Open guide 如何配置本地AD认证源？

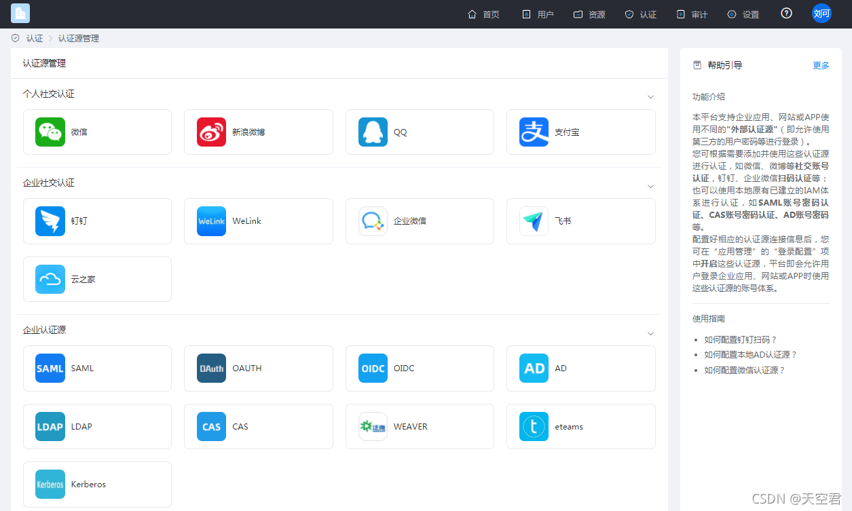pyautogui.click(x=751, y=355)
